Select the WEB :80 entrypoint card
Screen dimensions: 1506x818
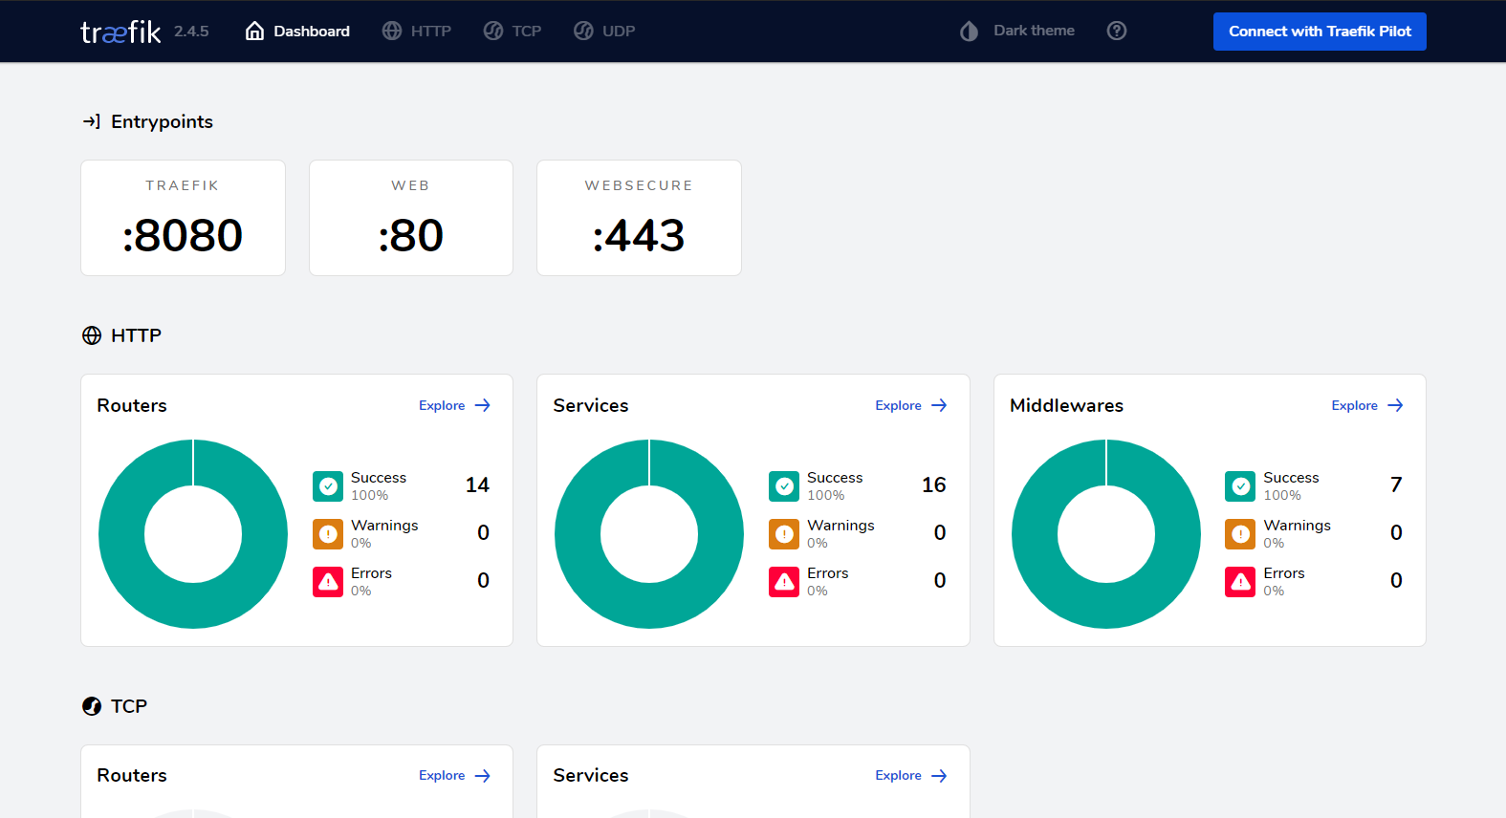coord(411,218)
